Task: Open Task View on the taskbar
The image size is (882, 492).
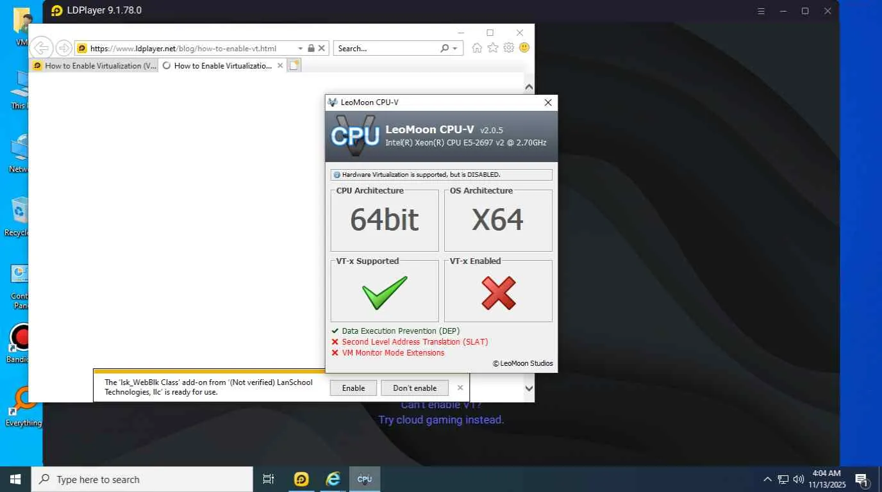Action: 269,479
